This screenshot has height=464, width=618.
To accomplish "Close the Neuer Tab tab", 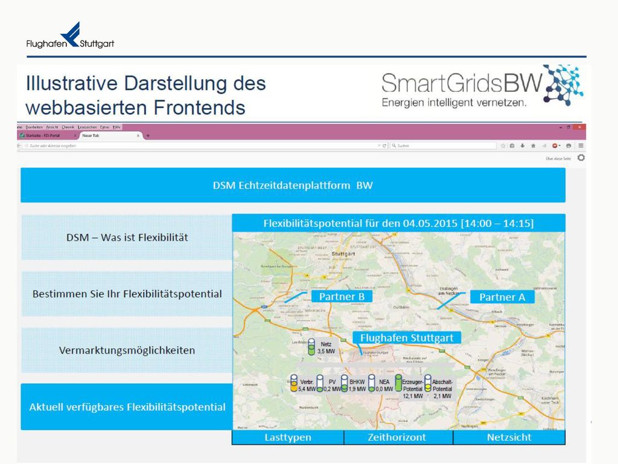I will [x=138, y=136].
